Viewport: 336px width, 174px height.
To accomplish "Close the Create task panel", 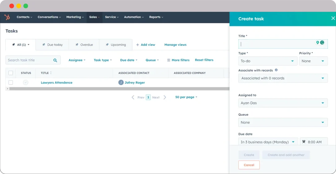I will tap(333, 19).
